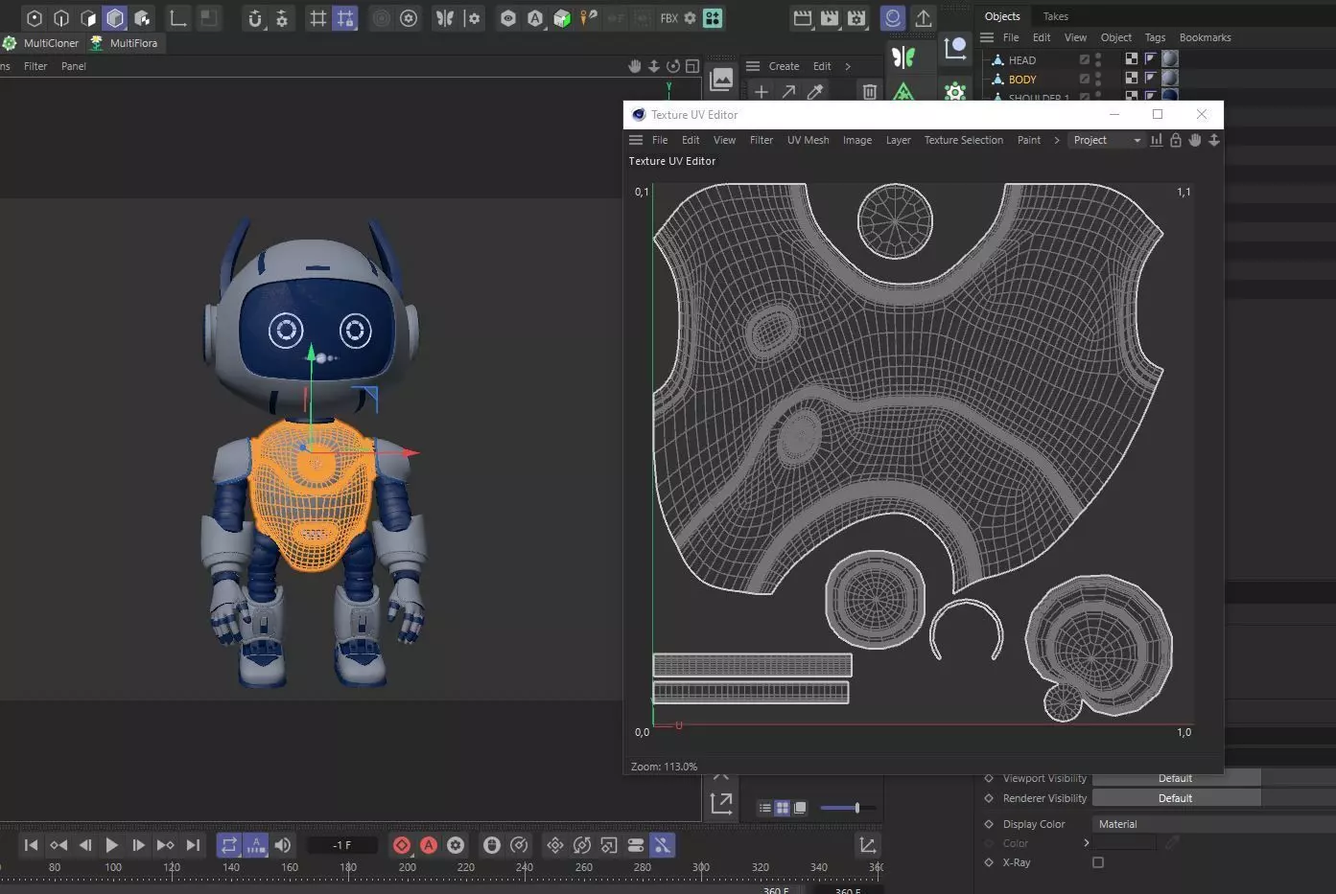1336x894 pixels.
Task: Open Objects manager Tags menu
Action: pyautogui.click(x=1155, y=37)
